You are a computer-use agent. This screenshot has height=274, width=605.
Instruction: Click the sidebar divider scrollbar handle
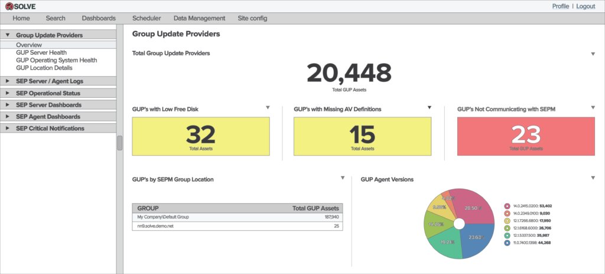coord(119,143)
